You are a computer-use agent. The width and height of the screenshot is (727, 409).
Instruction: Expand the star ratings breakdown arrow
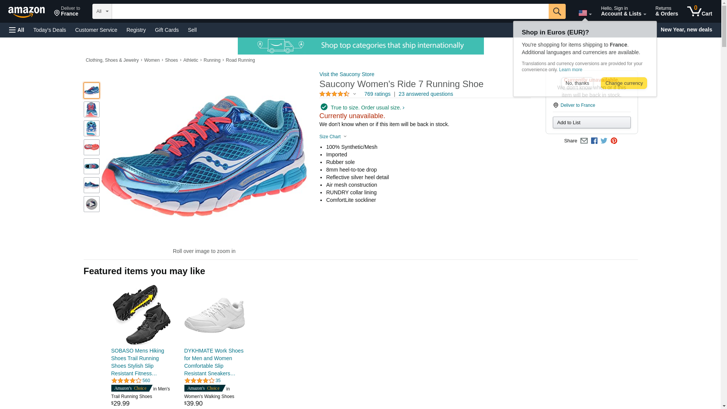354,94
